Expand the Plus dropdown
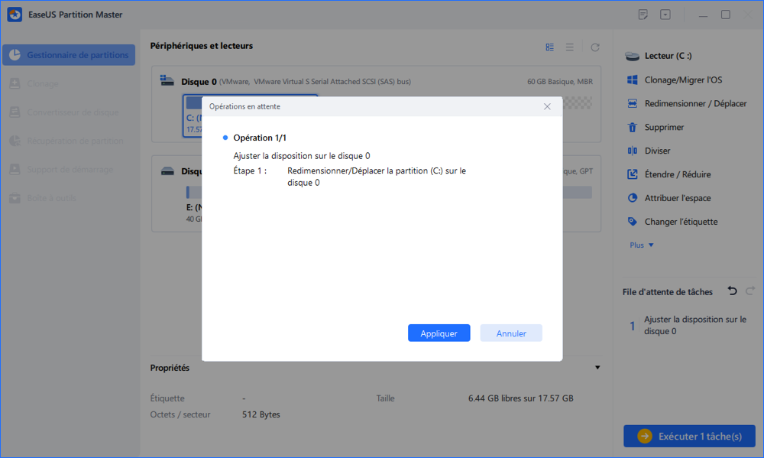764x458 pixels. pos(641,245)
